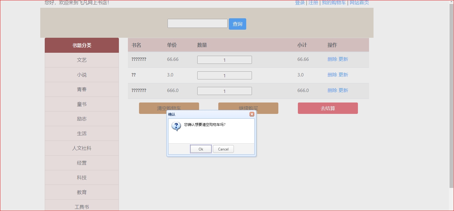Viewport: 454px width, 211px height.
Task: Click the 数量 column header
Action: click(202, 45)
